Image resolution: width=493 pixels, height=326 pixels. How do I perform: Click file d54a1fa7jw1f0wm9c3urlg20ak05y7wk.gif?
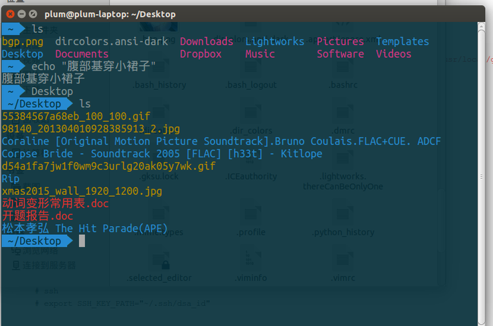click(x=109, y=166)
